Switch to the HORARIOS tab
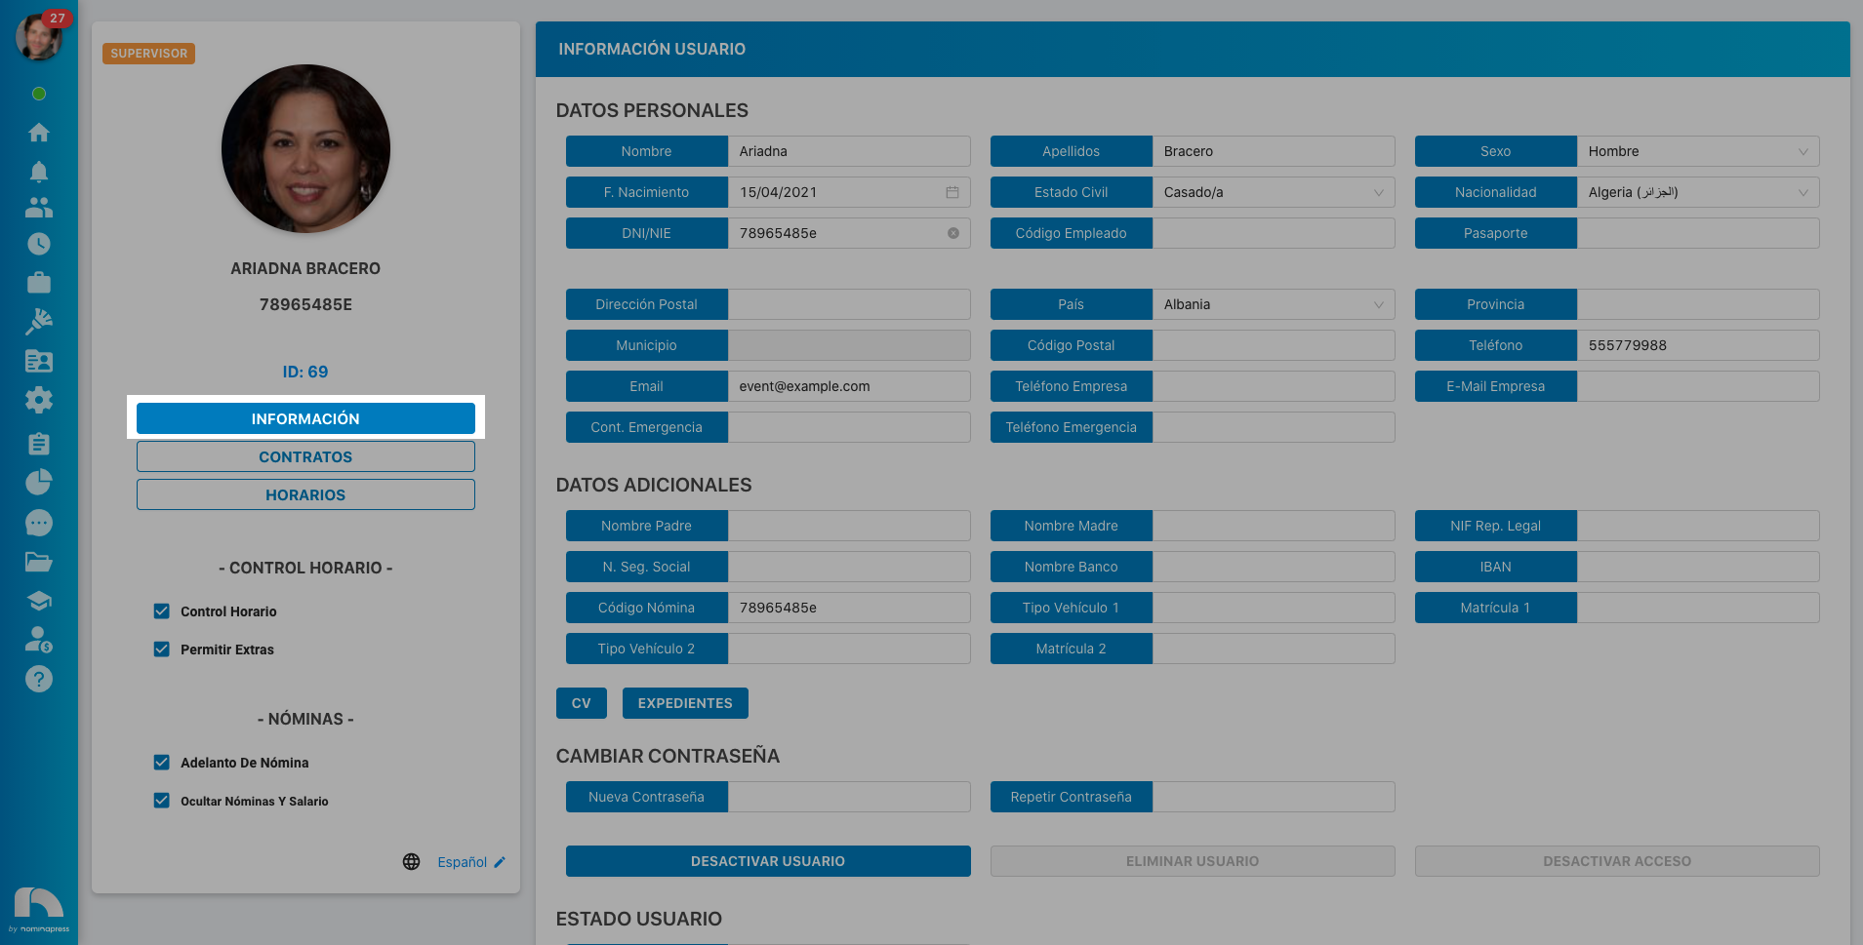The width and height of the screenshot is (1863, 945). [x=305, y=494]
